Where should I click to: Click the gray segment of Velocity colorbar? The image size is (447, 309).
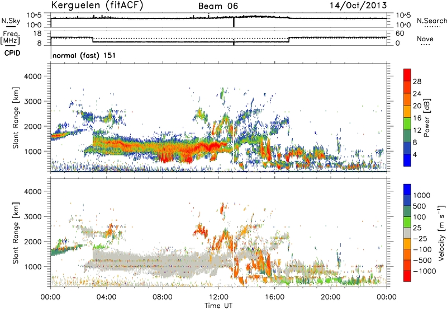pos(407,233)
